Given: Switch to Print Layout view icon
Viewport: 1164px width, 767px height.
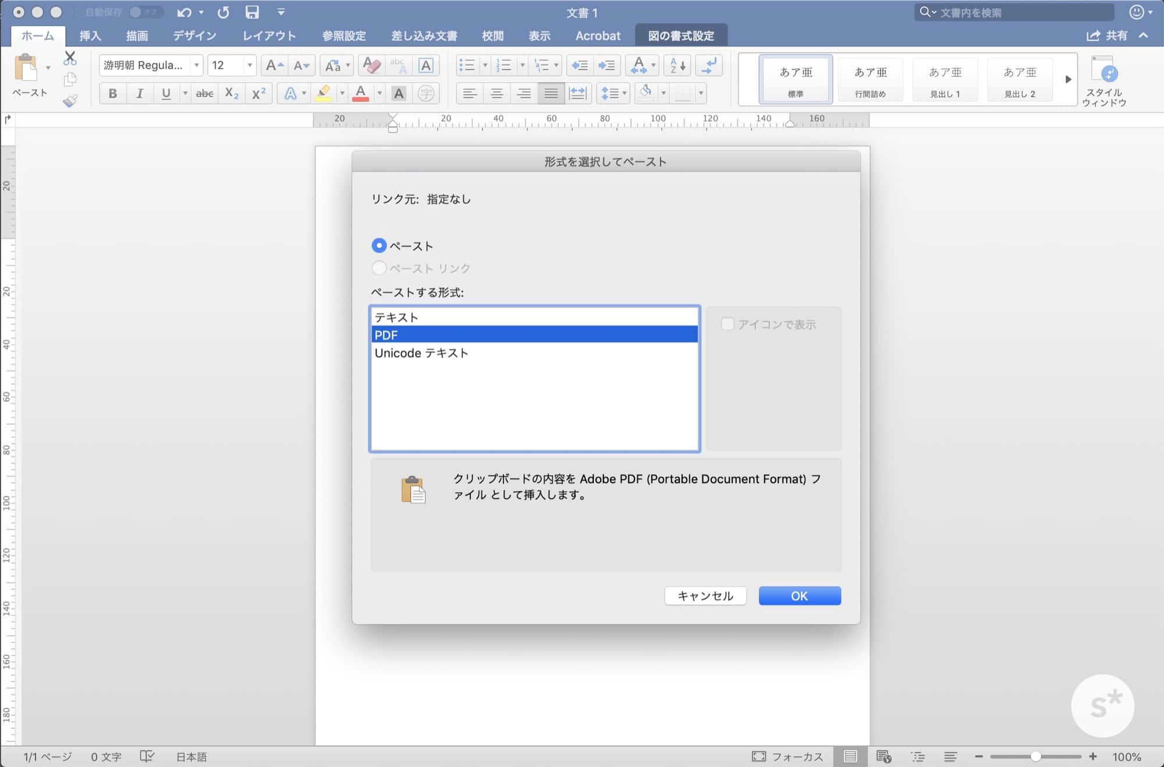Looking at the screenshot, I should pos(850,756).
